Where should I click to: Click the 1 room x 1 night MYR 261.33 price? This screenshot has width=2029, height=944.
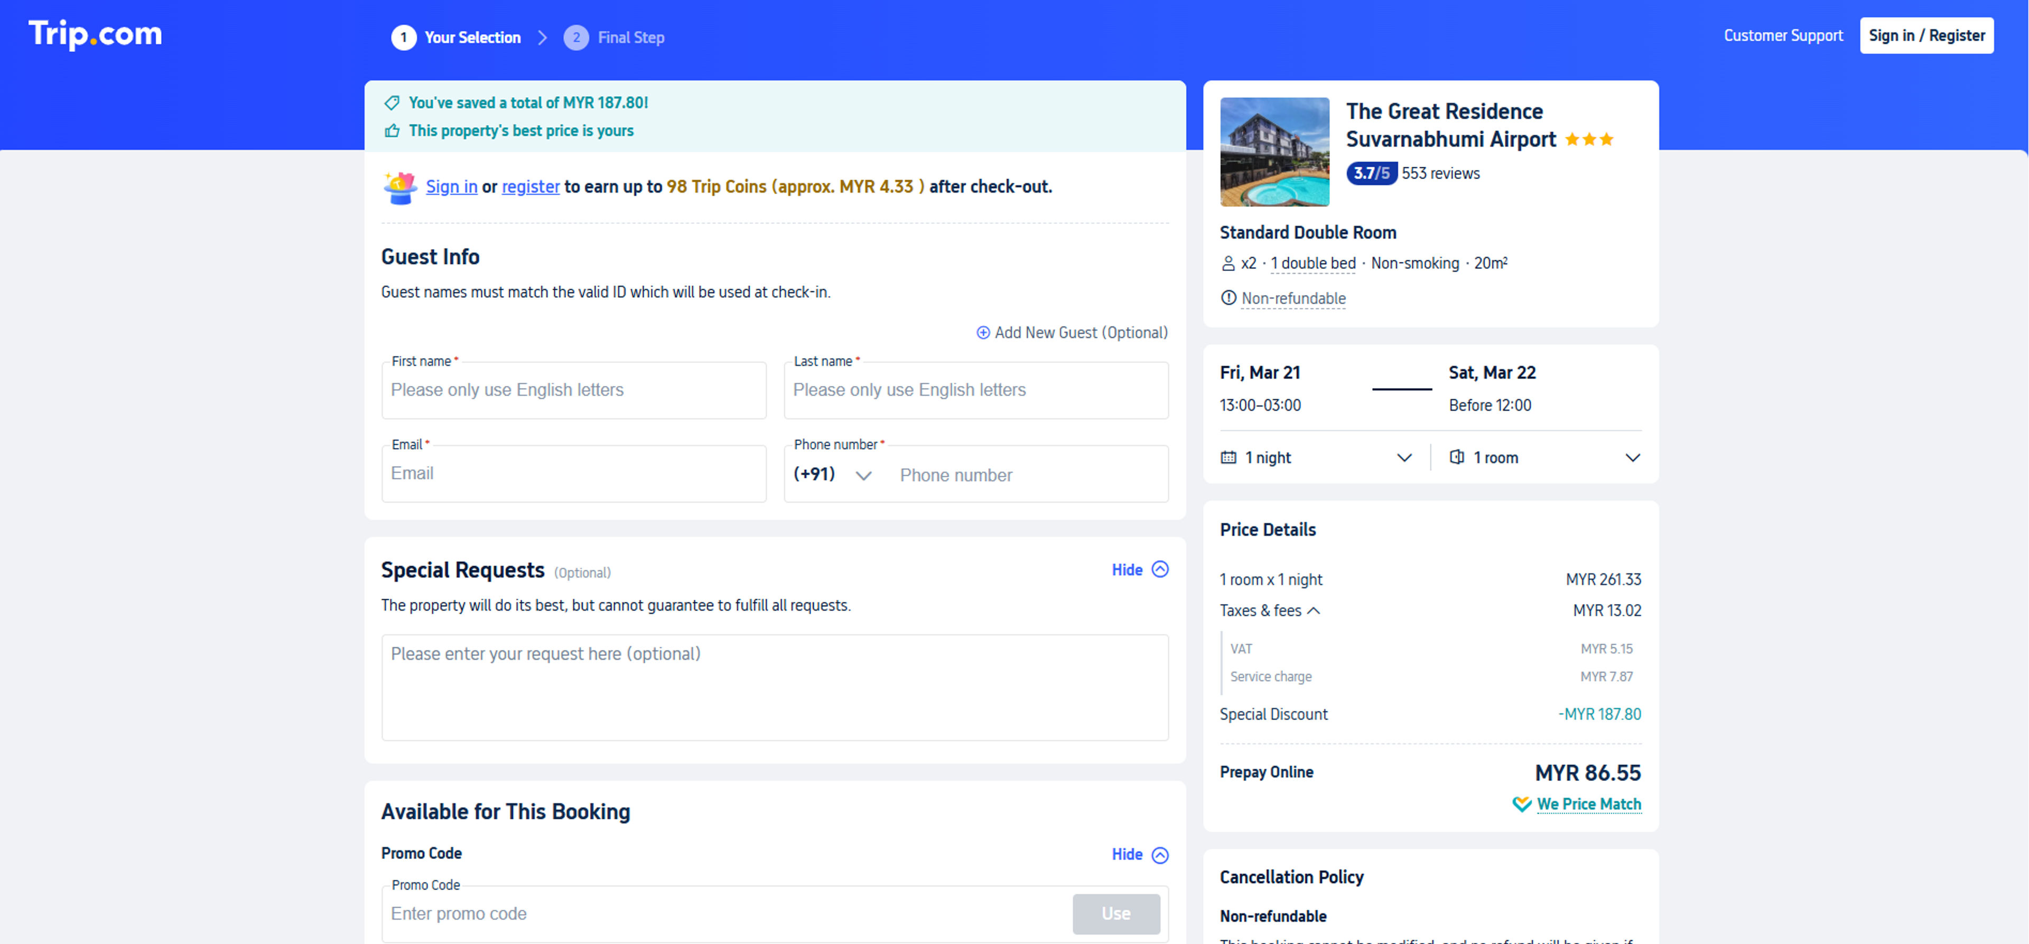coord(1604,580)
